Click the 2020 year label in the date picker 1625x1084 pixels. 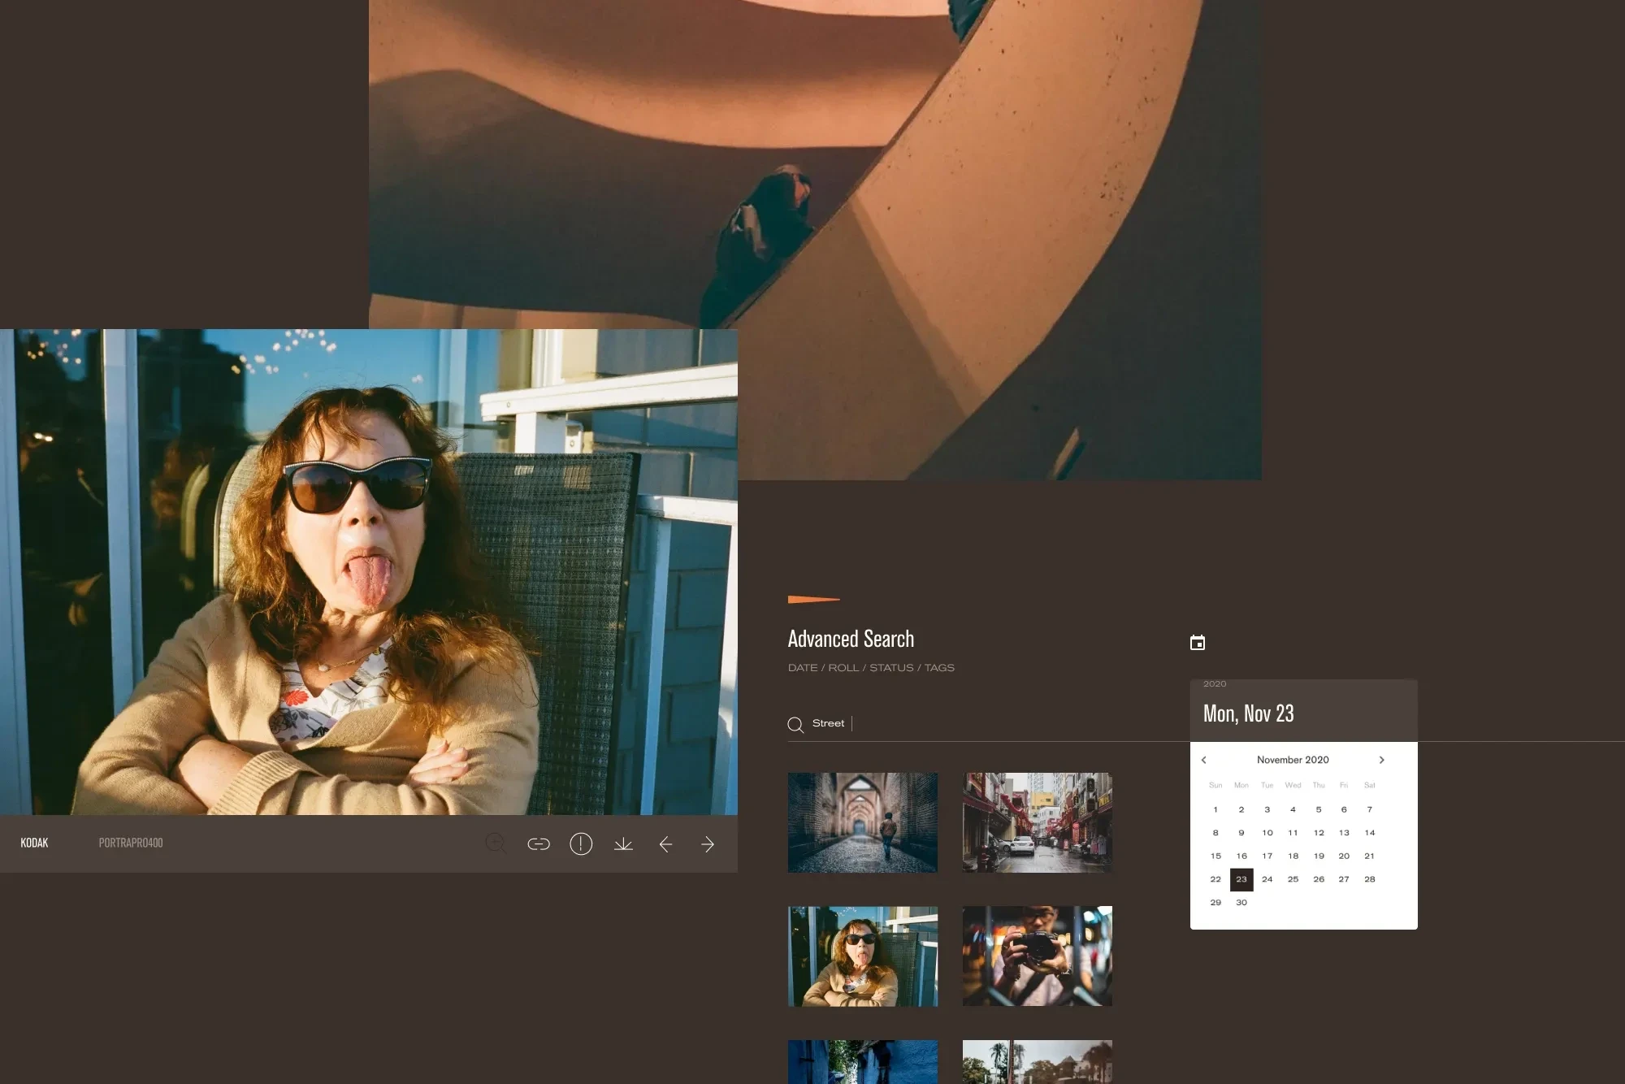pos(1215,684)
